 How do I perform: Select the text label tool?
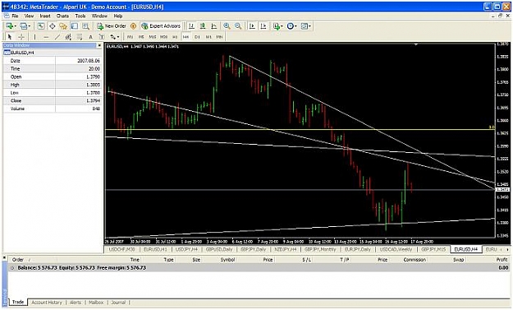click(x=102, y=37)
